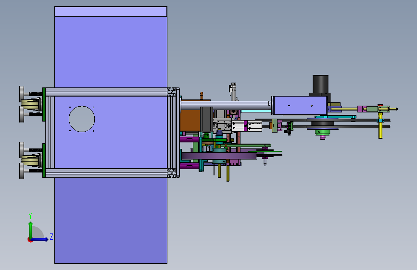417x270 pixels.
Task: Click the blue Z axis arrow of the triad
Action: (x=40, y=239)
